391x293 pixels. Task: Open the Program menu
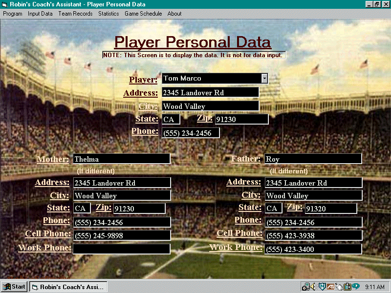[13, 14]
